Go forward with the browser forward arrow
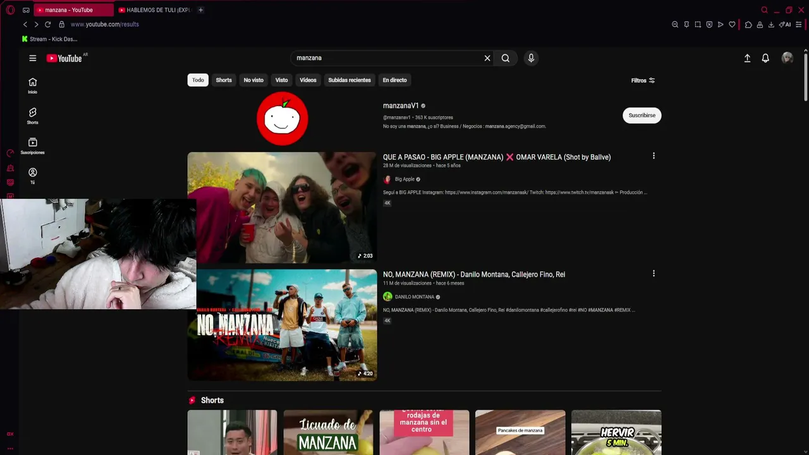The image size is (809, 455). click(x=36, y=25)
